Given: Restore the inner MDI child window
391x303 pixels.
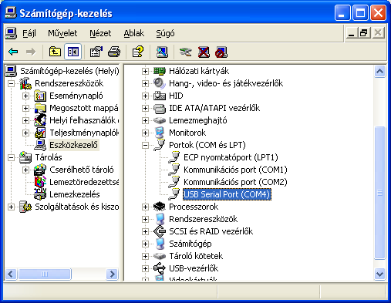Looking at the screenshot, I should click(x=364, y=33).
